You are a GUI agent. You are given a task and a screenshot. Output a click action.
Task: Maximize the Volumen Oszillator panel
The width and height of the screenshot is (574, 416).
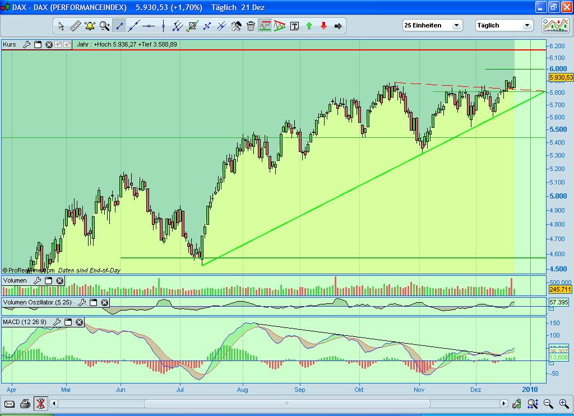point(94,302)
